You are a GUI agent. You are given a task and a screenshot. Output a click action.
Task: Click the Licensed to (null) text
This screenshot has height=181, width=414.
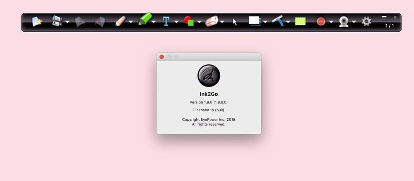coord(209,110)
